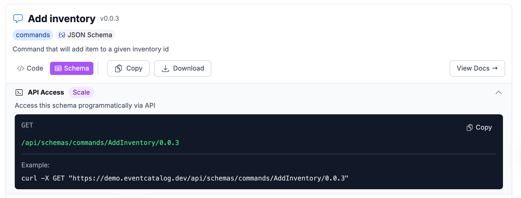Viewport: 521px width, 198px height.
Task: Collapse the API Access section with the chevron
Action: coord(498,92)
